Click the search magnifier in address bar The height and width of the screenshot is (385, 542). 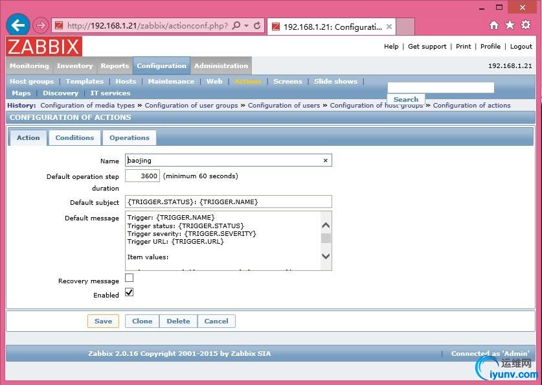coord(236,25)
